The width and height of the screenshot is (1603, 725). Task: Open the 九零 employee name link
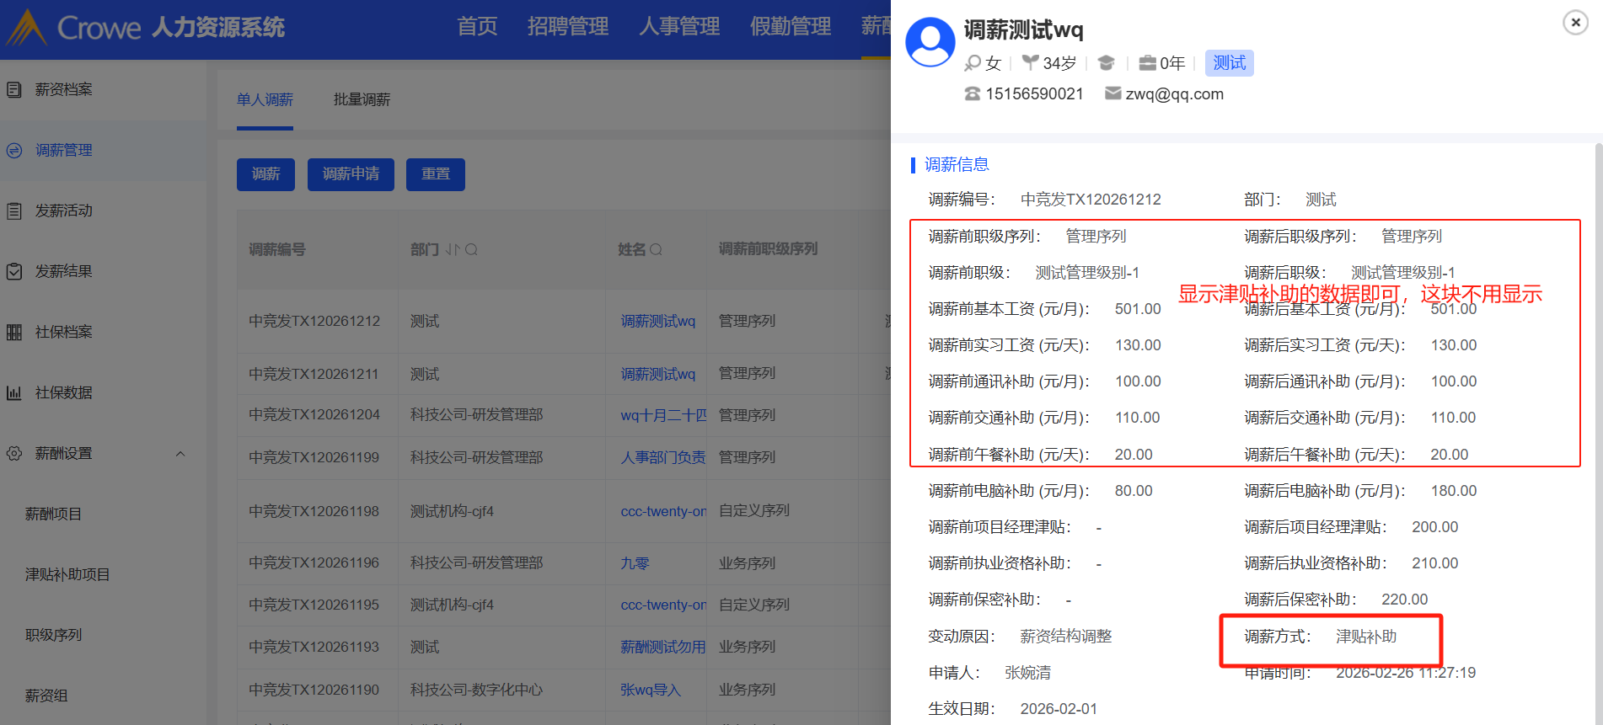(x=635, y=562)
